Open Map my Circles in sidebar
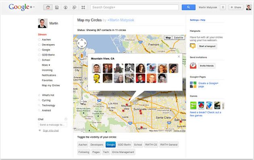 [51, 85]
